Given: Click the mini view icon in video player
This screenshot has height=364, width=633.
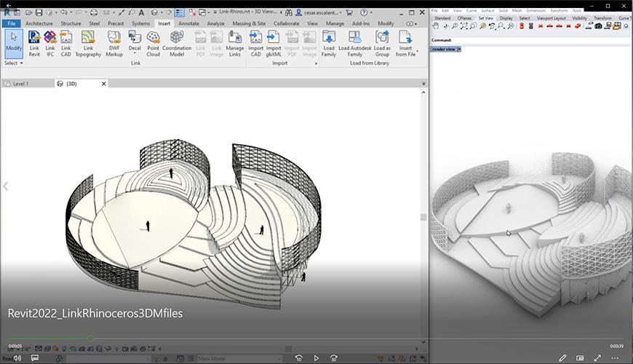Looking at the screenshot, I should [x=580, y=358].
